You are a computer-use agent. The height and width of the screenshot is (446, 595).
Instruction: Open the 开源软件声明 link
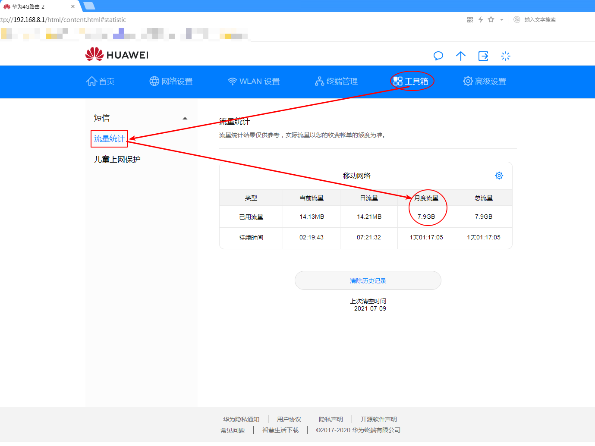[x=379, y=419]
